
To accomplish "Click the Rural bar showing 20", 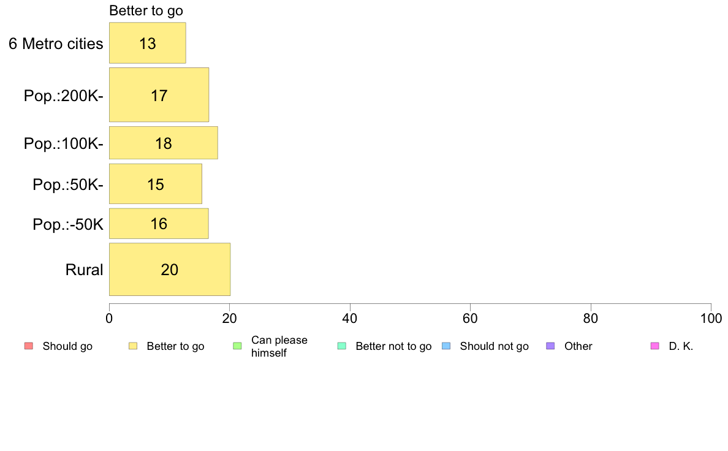I will (x=170, y=269).
